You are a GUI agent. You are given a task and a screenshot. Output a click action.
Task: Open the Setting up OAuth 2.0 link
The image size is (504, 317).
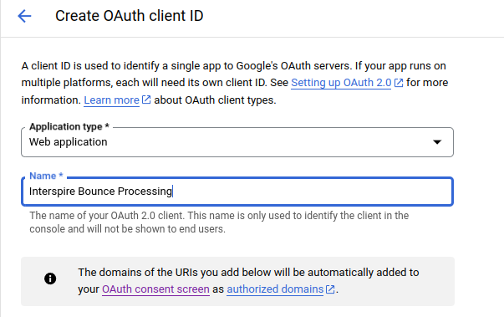coord(341,83)
